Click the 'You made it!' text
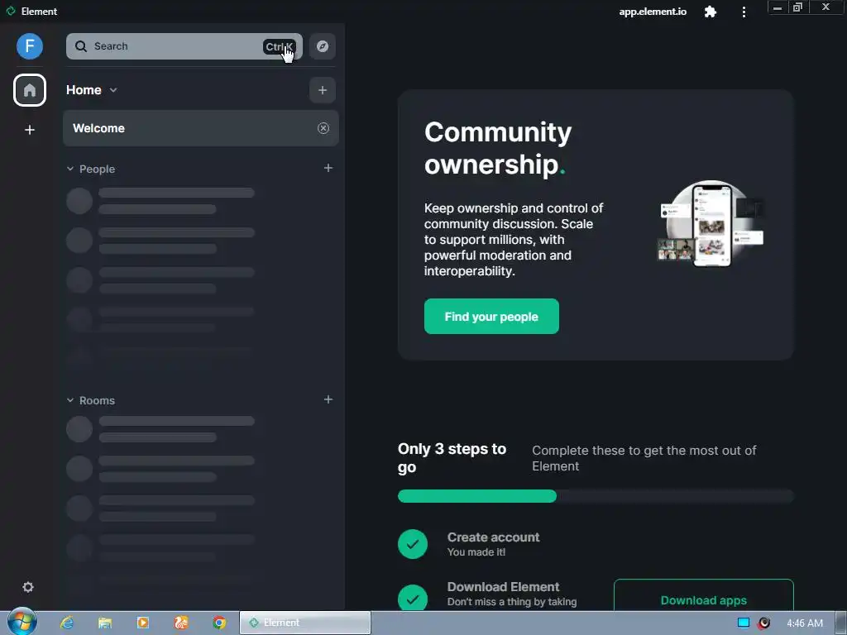Viewport: 847px width, 635px height. (476, 551)
